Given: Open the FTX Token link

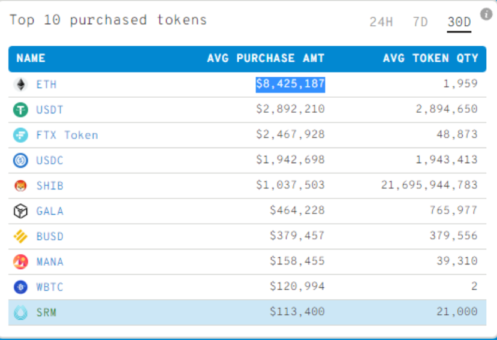Looking at the screenshot, I should coord(67,136).
